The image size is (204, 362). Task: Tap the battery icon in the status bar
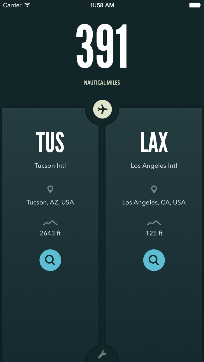(195, 5)
